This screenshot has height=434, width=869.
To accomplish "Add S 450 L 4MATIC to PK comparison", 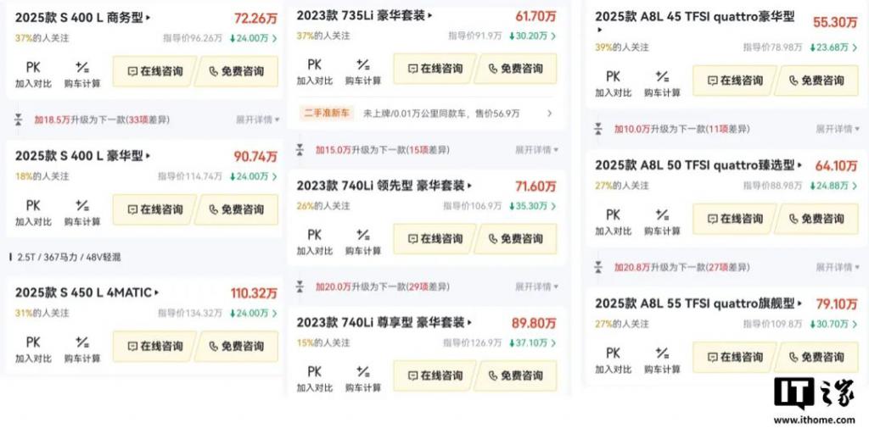I will (33, 349).
